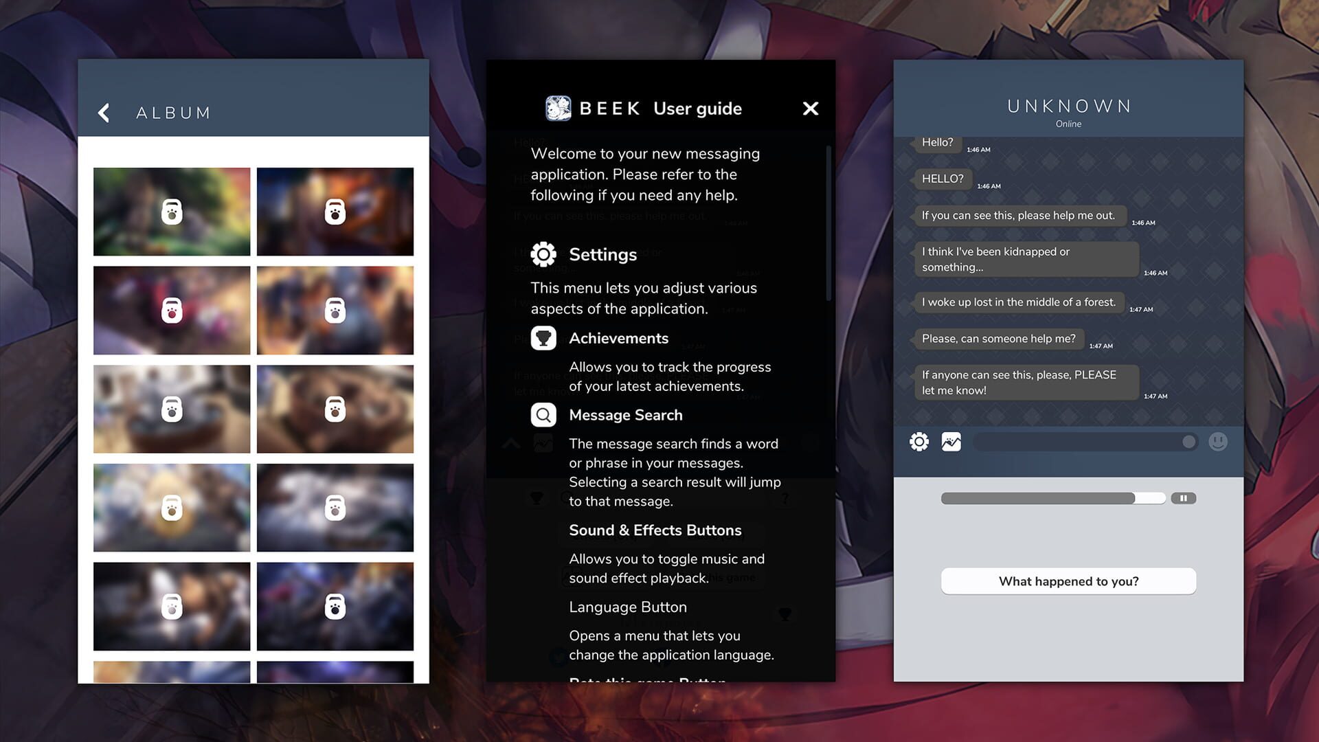Open the photo album icon next to the gear
Image resolution: width=1319 pixels, height=742 pixels.
pyautogui.click(x=950, y=442)
